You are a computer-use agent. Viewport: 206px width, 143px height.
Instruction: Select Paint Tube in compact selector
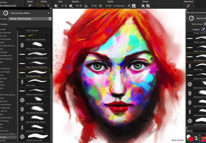coord(196,67)
